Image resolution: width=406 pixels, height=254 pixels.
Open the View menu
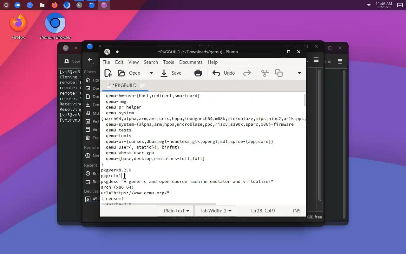coord(134,62)
